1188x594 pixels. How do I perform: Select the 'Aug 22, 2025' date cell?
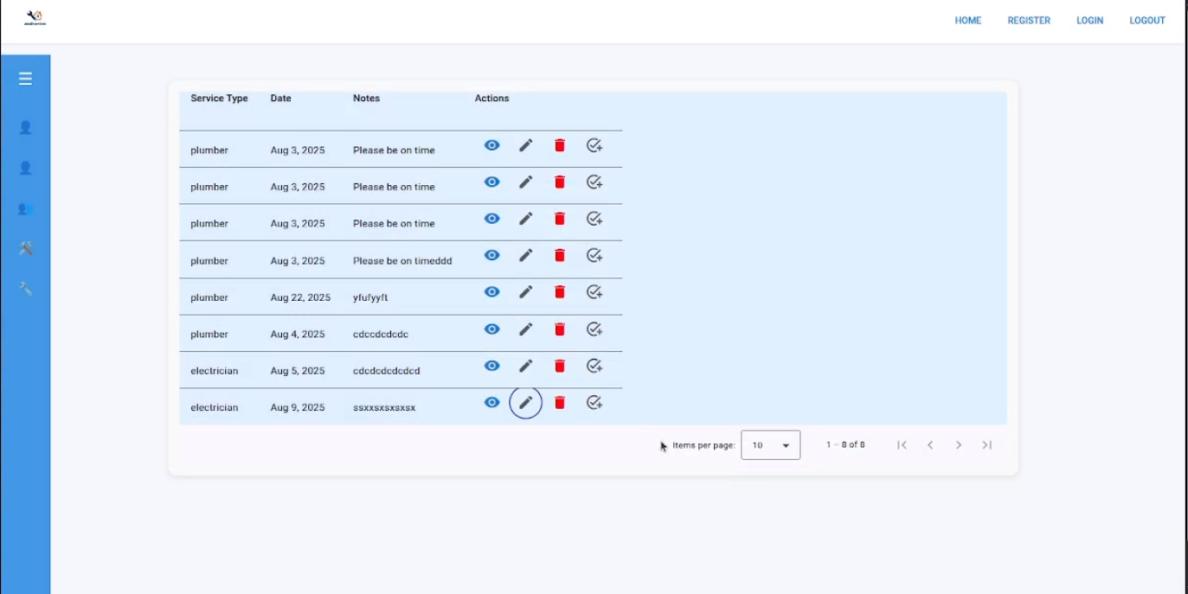300,297
